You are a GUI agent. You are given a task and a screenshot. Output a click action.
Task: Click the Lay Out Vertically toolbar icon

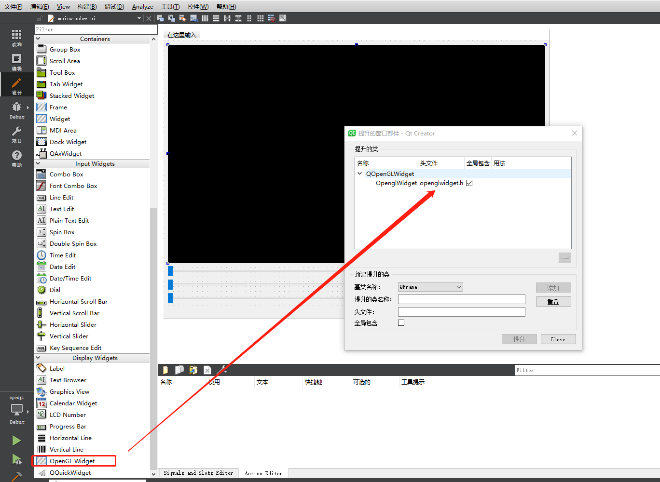215,18
